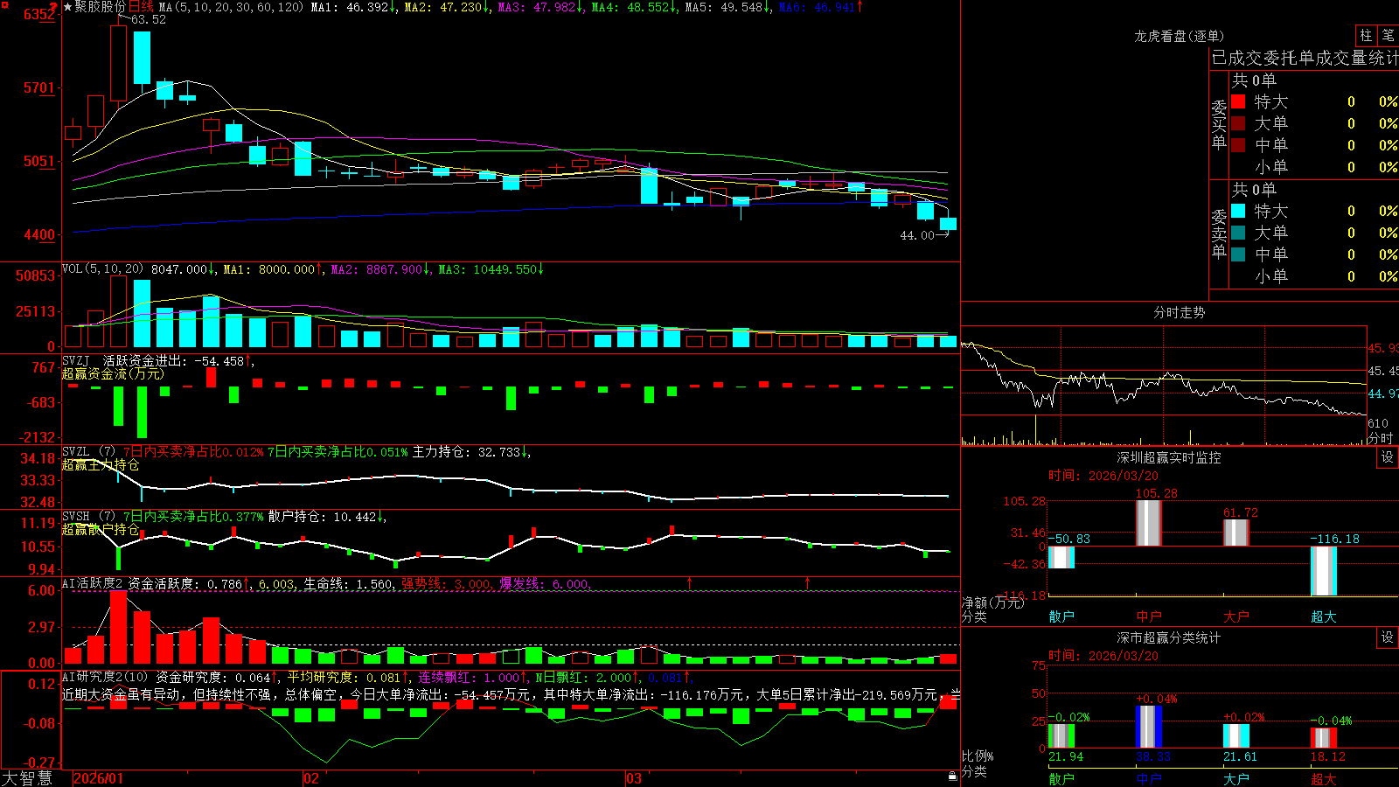Click the red 特大 buy-order color swatch
Viewport: 1399px width, 787px height.
(1238, 101)
